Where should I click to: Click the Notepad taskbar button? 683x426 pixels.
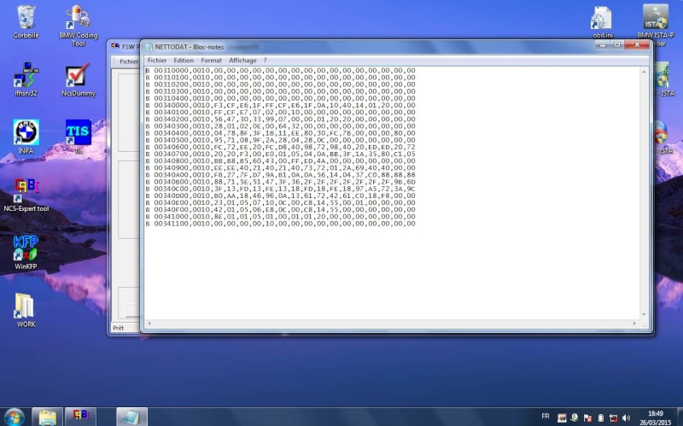click(x=131, y=417)
